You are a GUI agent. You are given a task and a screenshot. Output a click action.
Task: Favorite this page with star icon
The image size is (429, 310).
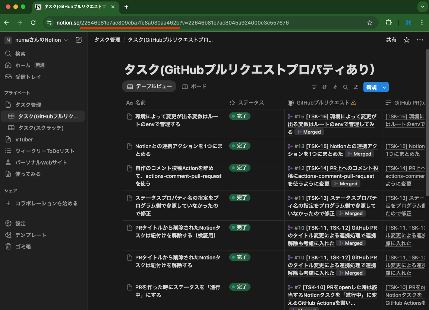click(407, 40)
